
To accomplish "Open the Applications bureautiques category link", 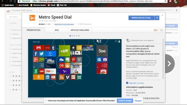I will pyautogui.click(x=64, y=24).
